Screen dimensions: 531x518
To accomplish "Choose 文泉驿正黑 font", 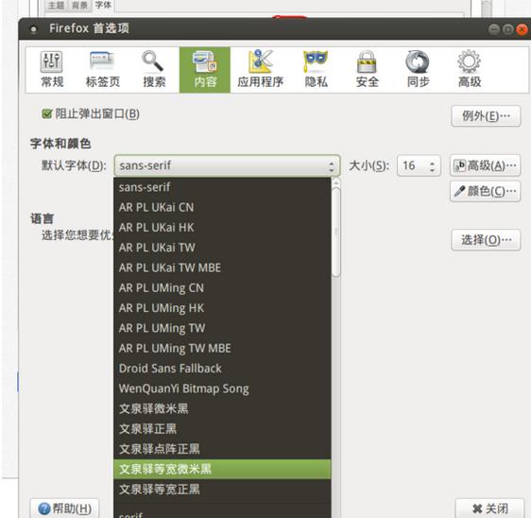I will pos(222,429).
